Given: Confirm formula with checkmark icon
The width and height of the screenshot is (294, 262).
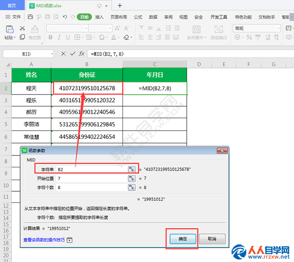Looking at the screenshot, I should tap(72, 54).
